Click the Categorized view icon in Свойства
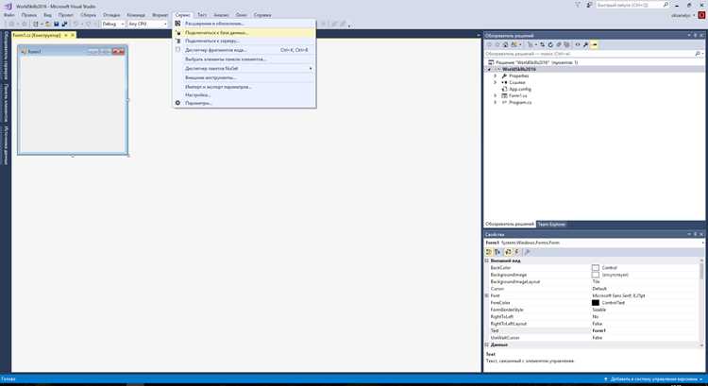Image resolution: width=708 pixels, height=386 pixels. coord(489,252)
